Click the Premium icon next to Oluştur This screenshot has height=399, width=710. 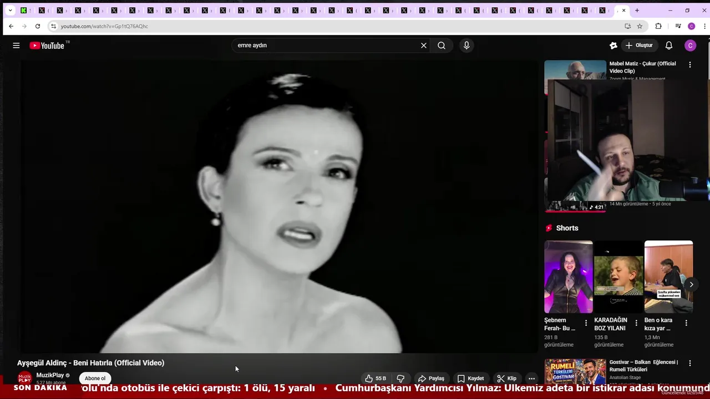[x=613, y=45]
